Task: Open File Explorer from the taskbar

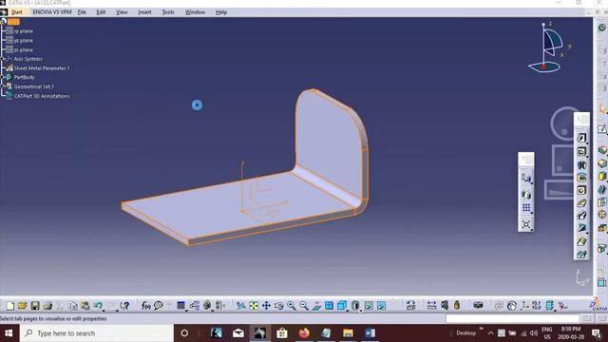Action: click(348, 333)
